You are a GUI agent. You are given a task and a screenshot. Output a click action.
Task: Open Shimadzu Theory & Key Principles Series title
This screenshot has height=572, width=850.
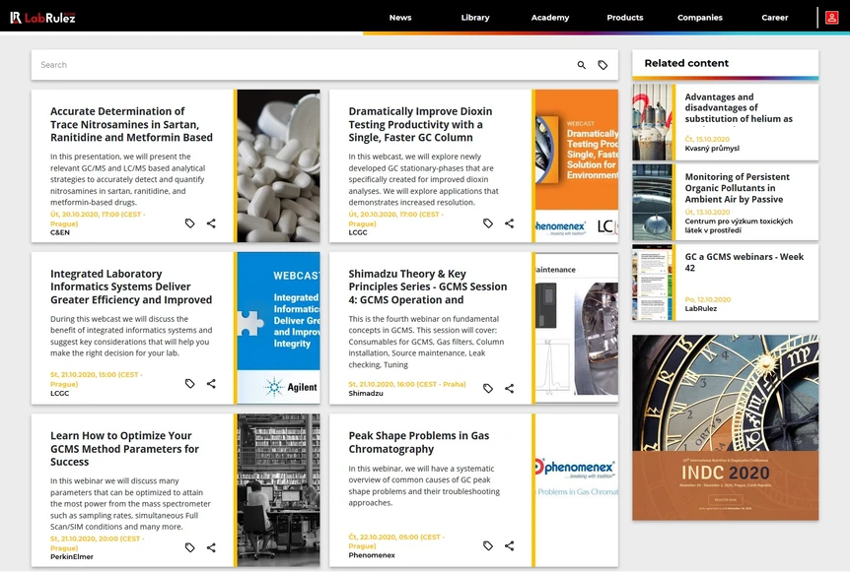coord(428,286)
